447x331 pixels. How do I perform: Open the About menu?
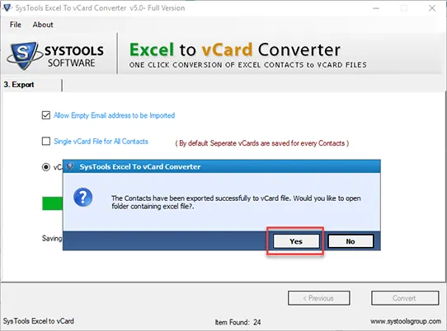[x=43, y=25]
